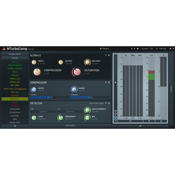Select the highlighted MStressor device

click(x=15, y=99)
